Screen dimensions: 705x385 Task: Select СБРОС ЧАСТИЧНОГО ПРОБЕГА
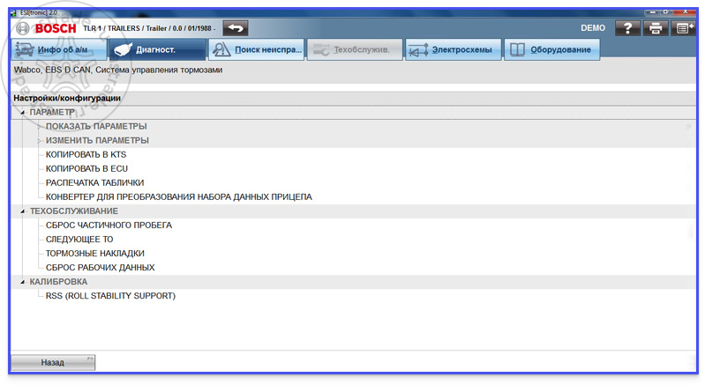pos(109,226)
